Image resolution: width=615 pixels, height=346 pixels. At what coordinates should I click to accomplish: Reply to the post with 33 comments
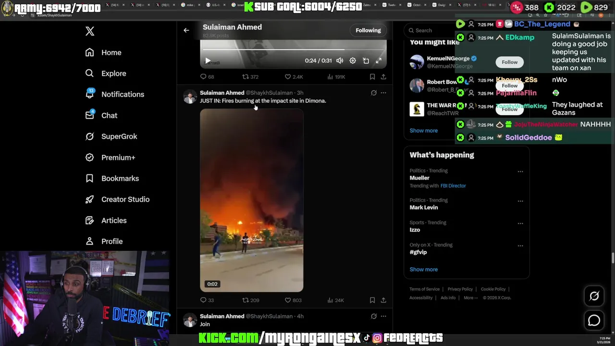point(207,300)
